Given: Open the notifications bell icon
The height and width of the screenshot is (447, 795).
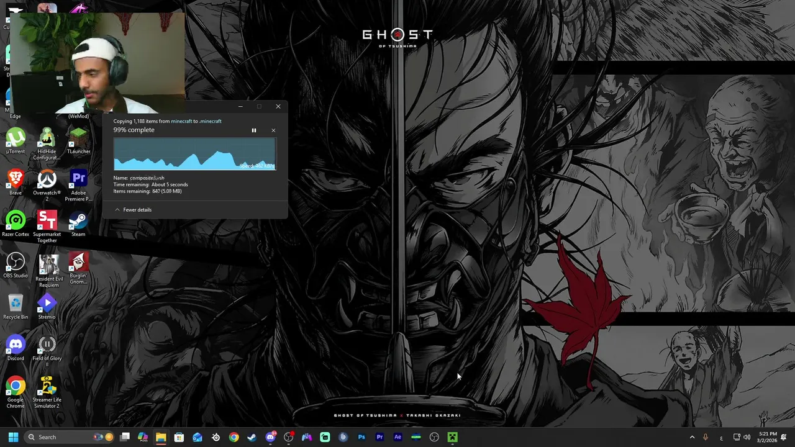Looking at the screenshot, I should pos(784,437).
